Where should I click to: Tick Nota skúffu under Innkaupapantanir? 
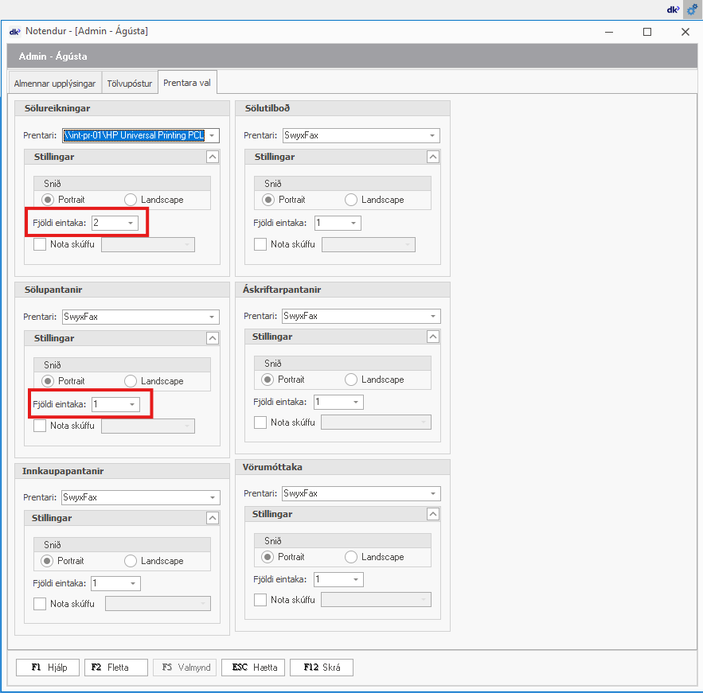coord(41,604)
